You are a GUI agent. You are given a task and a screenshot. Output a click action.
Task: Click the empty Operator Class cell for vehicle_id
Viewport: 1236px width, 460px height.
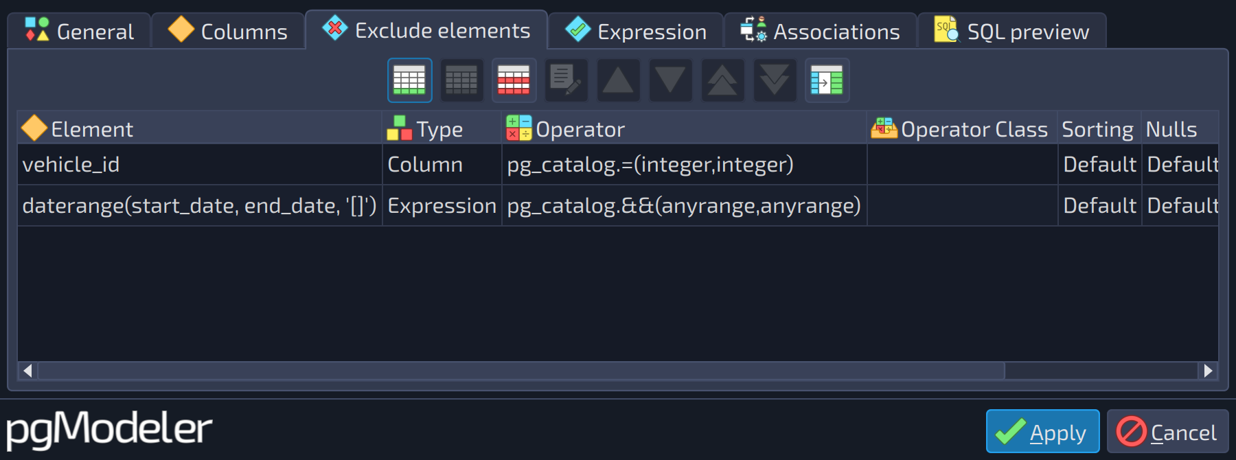(963, 165)
